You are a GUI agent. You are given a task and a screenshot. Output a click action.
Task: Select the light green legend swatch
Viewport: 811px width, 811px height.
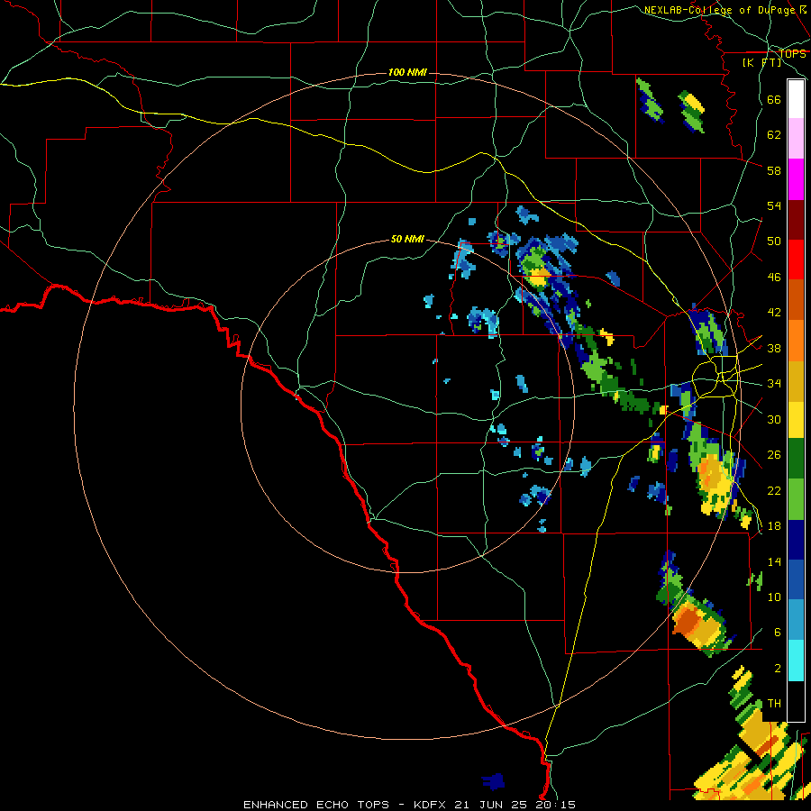point(796,499)
